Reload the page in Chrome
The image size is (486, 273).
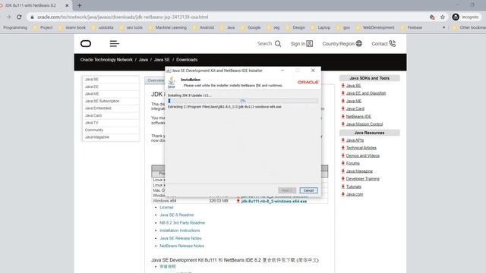point(19,17)
